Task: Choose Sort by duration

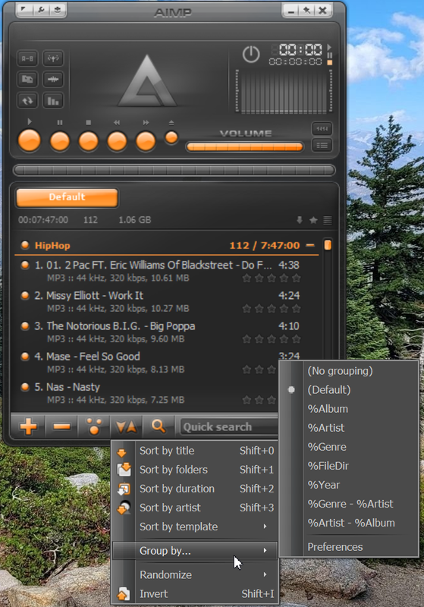Action: click(x=195, y=489)
